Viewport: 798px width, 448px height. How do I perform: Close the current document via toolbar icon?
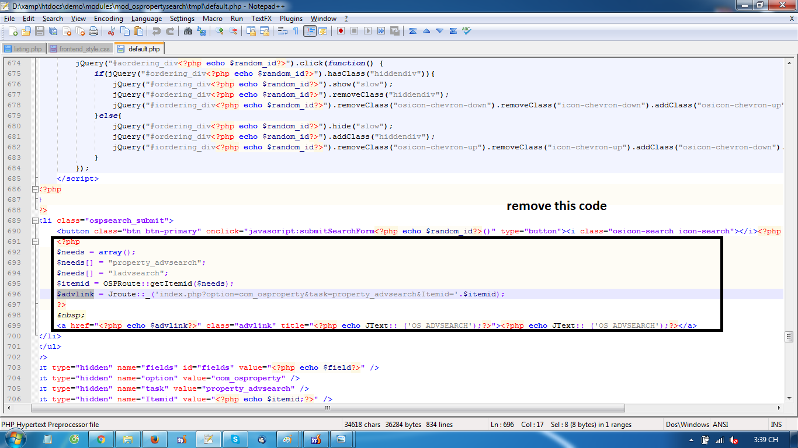click(67, 31)
